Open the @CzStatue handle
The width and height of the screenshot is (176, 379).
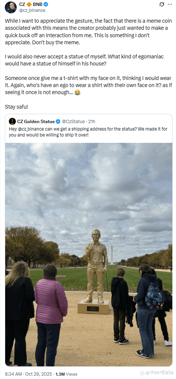[73, 121]
